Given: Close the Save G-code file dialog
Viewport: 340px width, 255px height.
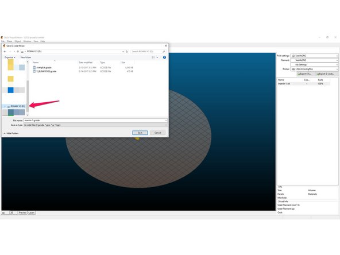Looking at the screenshot, I should pyautogui.click(x=165, y=46).
